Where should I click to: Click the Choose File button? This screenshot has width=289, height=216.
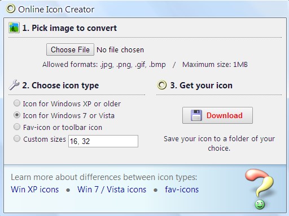click(70, 49)
